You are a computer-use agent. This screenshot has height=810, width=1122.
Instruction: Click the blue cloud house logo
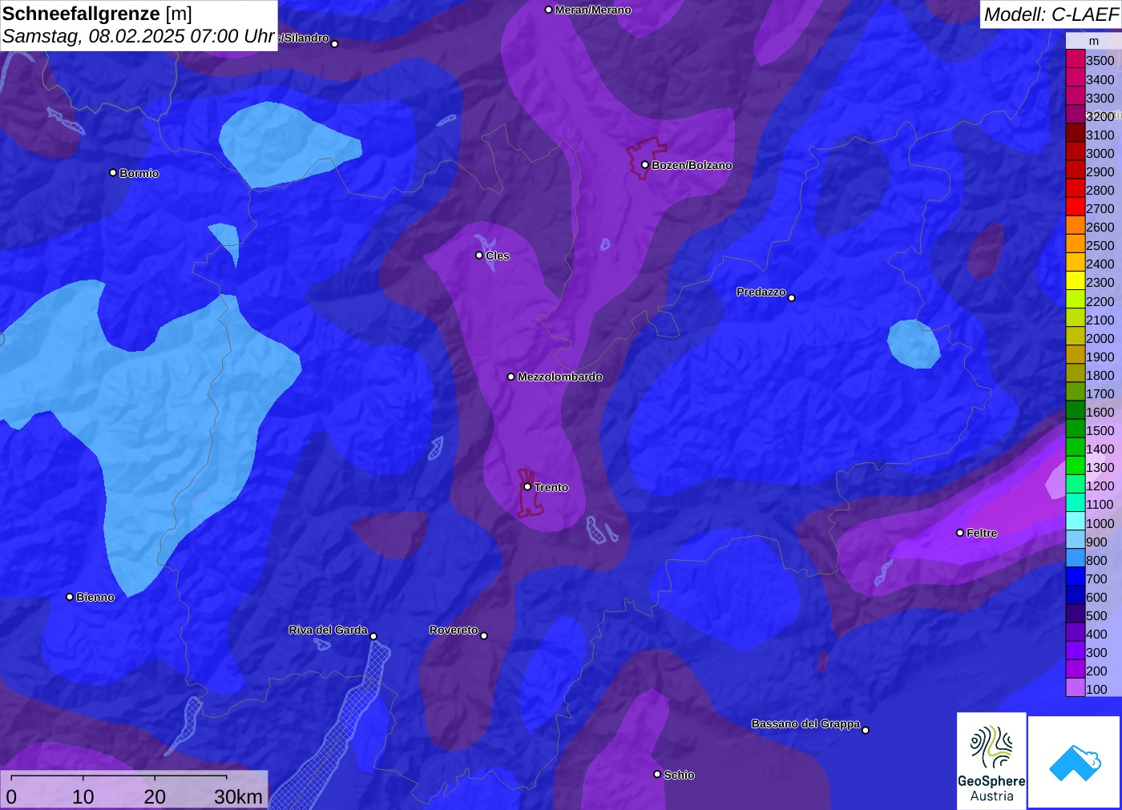coord(1075,762)
